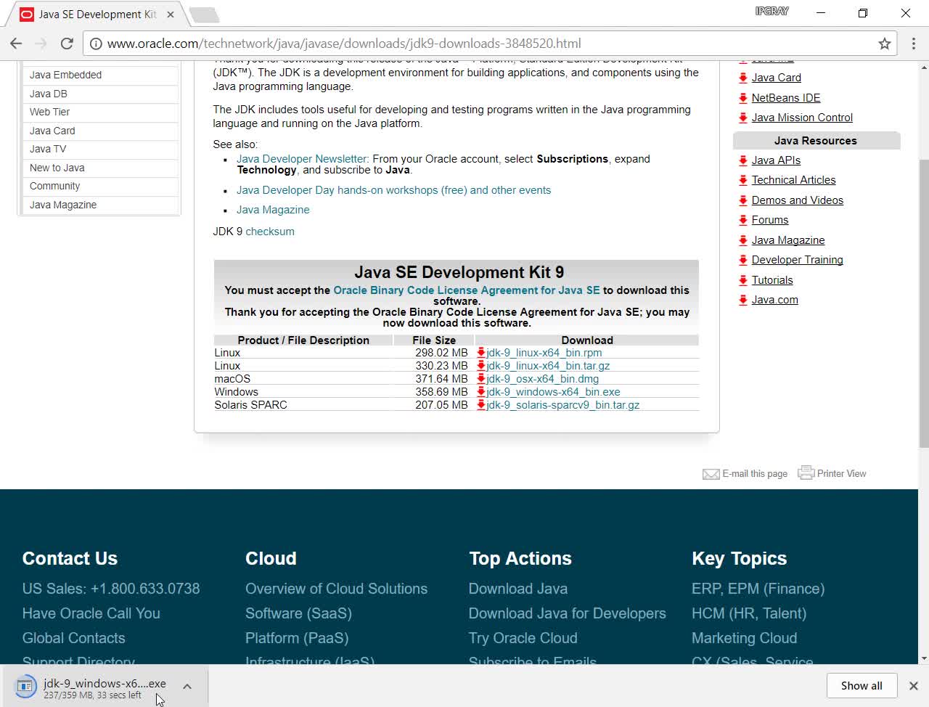This screenshot has height=707, width=929.
Task: Click download icon beside jdk-9_windows-x64_bin.exe
Action: (x=481, y=392)
